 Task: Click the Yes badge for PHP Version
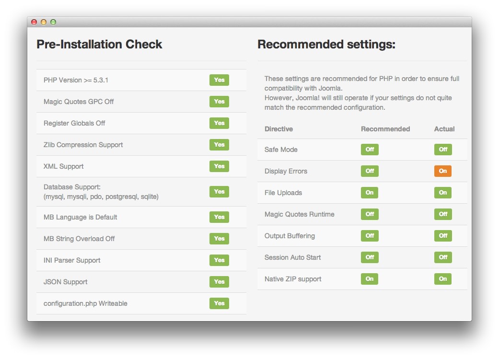pos(219,80)
